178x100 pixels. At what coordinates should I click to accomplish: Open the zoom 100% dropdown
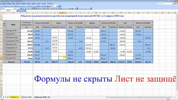(57, 6)
